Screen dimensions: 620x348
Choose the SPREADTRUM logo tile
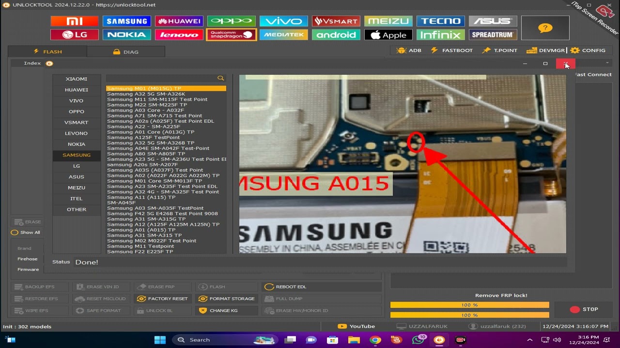point(493,35)
